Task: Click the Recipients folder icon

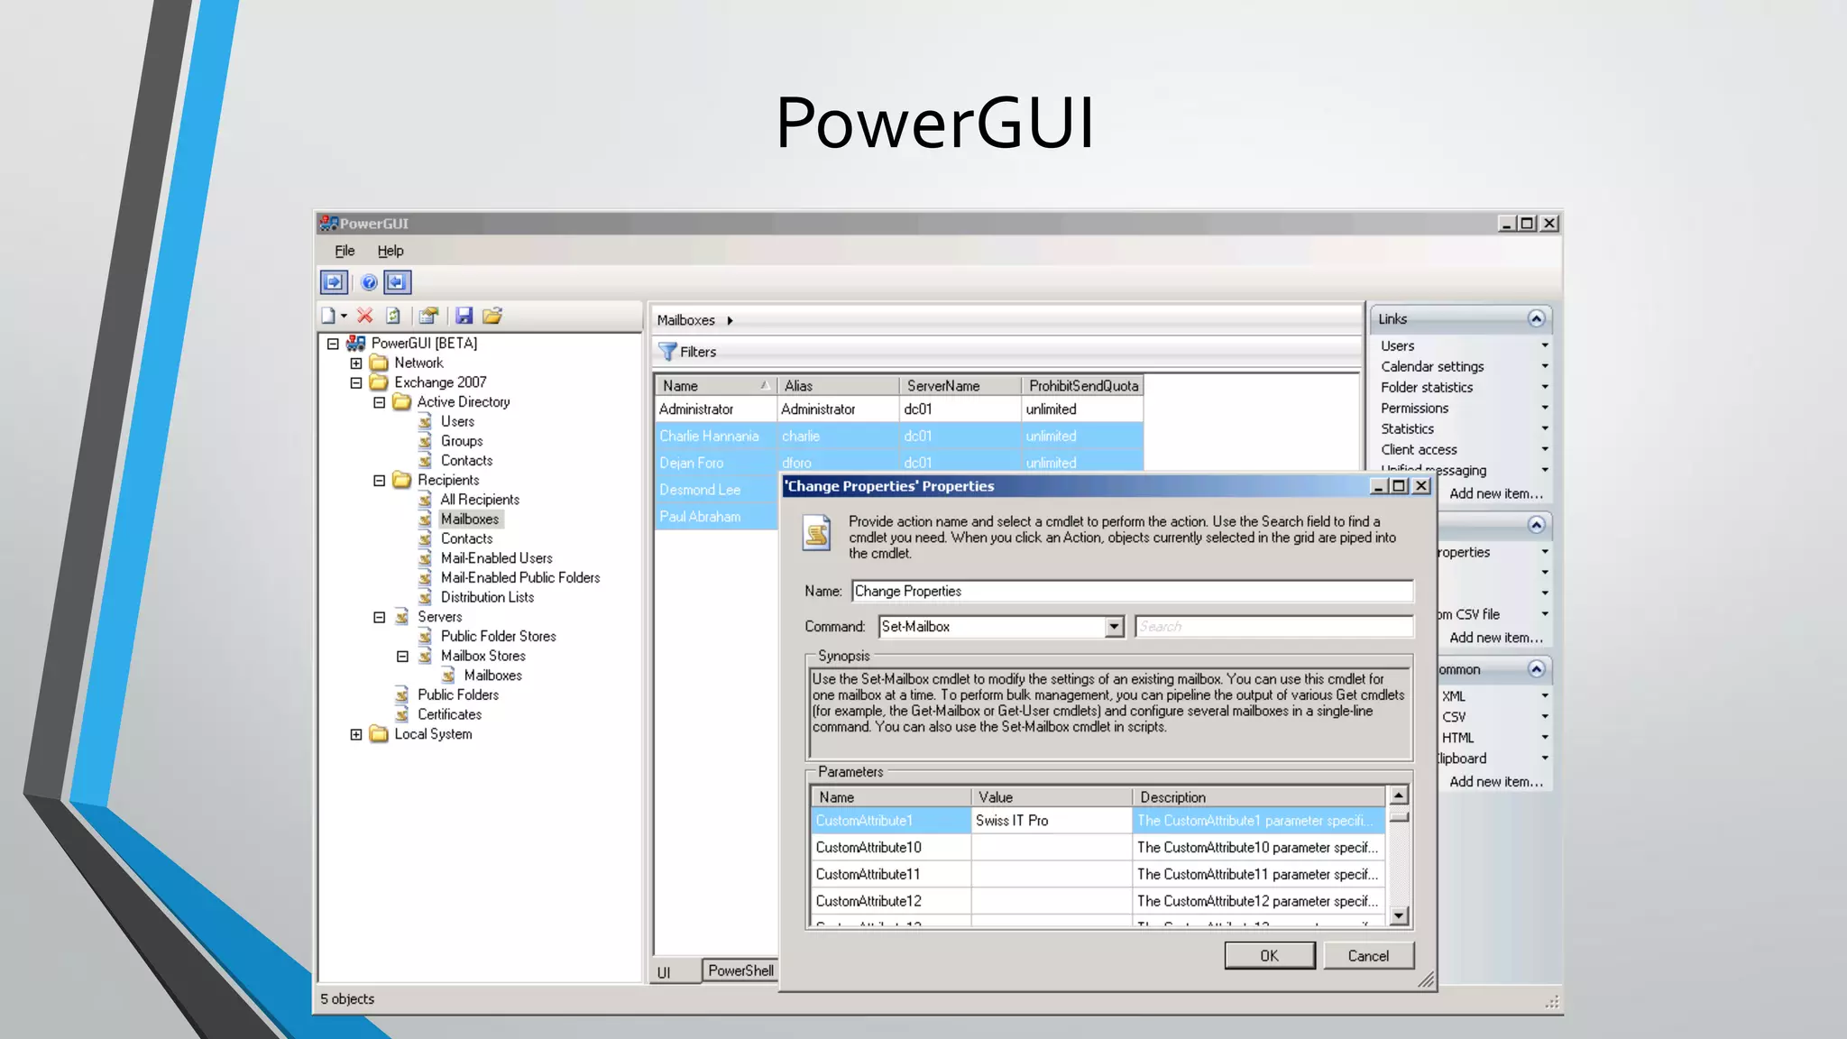Action: (x=402, y=480)
